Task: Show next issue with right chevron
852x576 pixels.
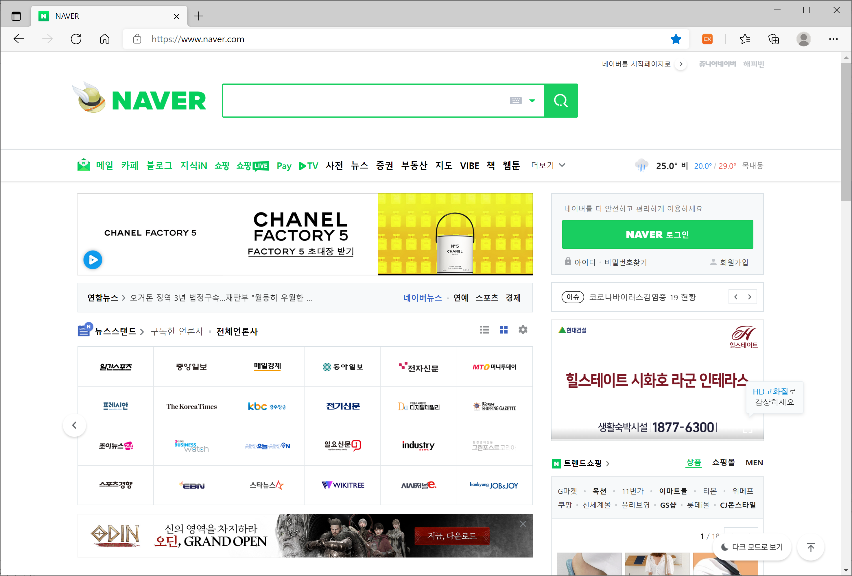Action: pyautogui.click(x=750, y=297)
